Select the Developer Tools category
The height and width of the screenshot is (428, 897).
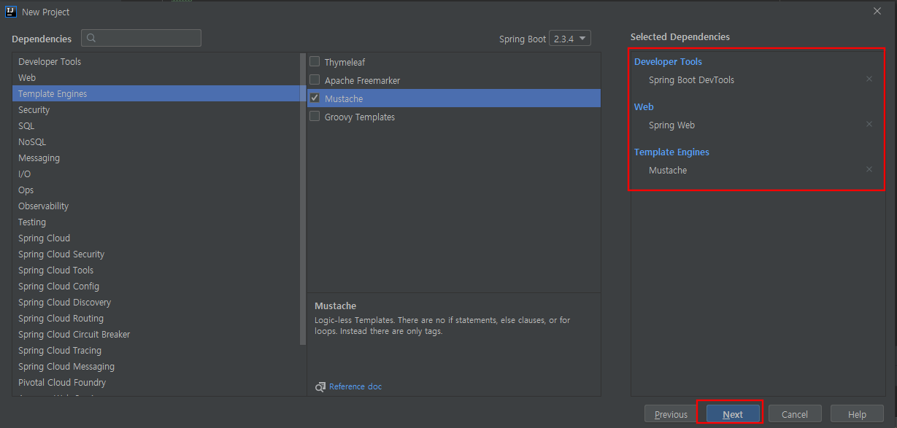pos(157,61)
